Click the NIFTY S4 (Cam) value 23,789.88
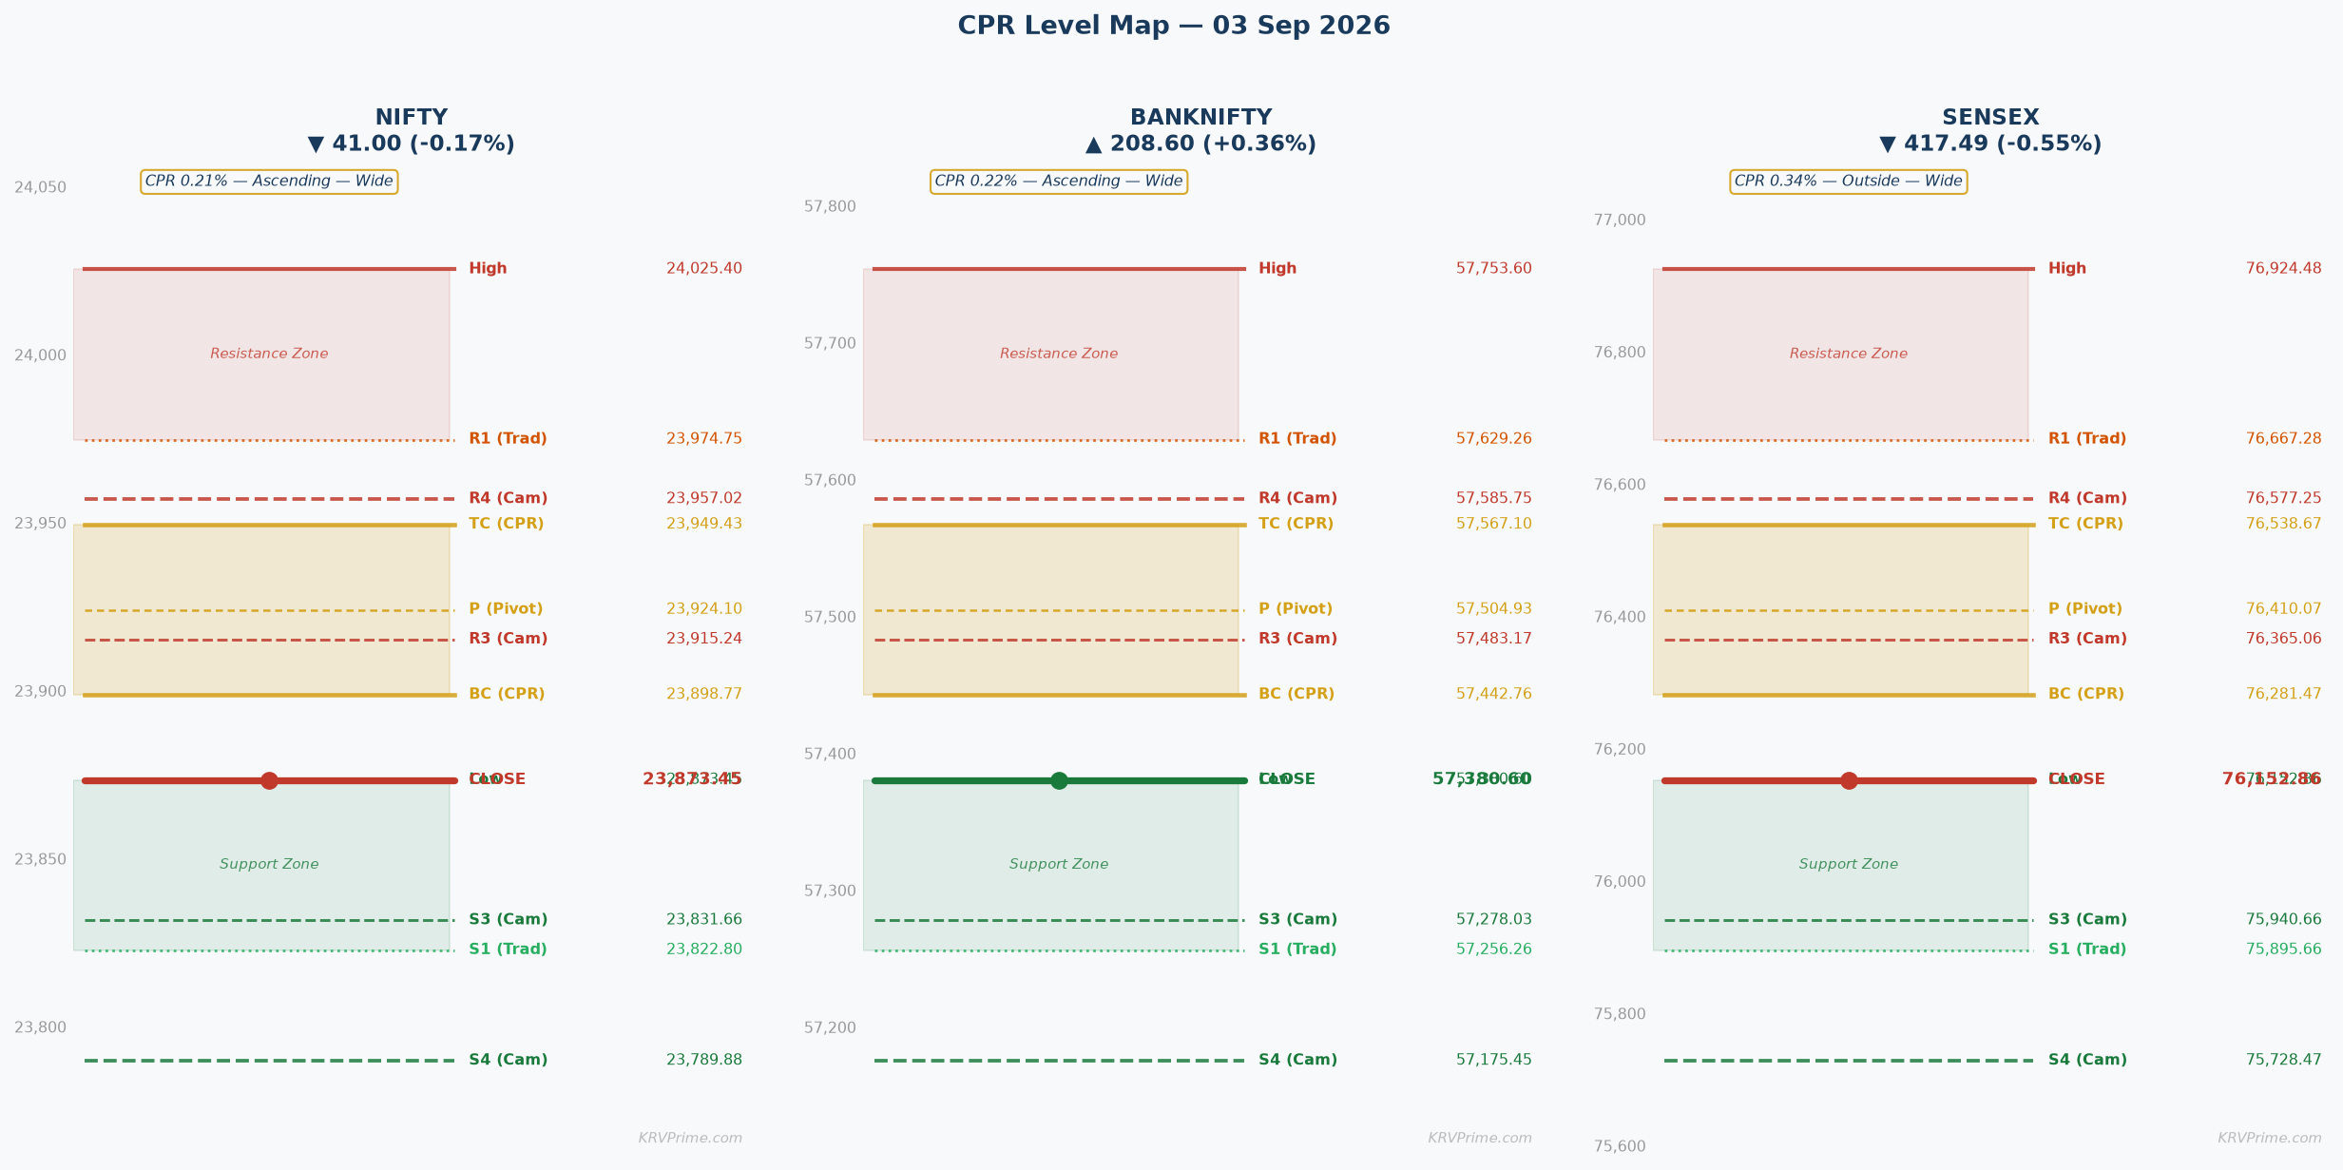The width and height of the screenshot is (2343, 1170). 704,1061
